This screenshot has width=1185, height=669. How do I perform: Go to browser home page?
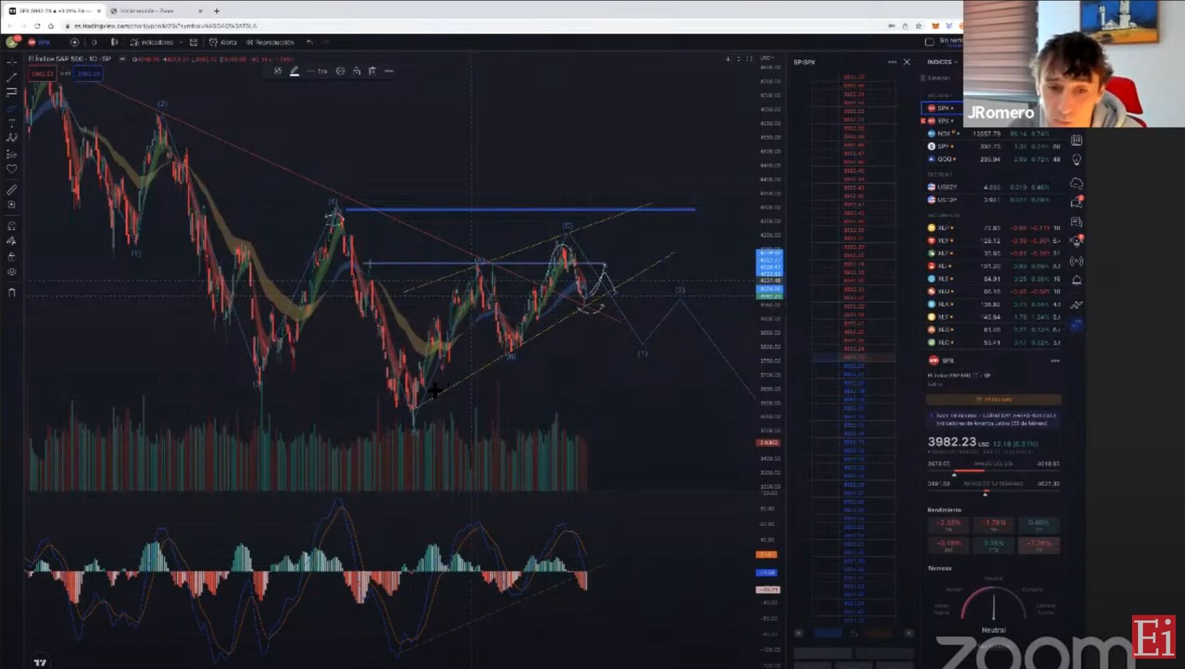[x=51, y=26]
